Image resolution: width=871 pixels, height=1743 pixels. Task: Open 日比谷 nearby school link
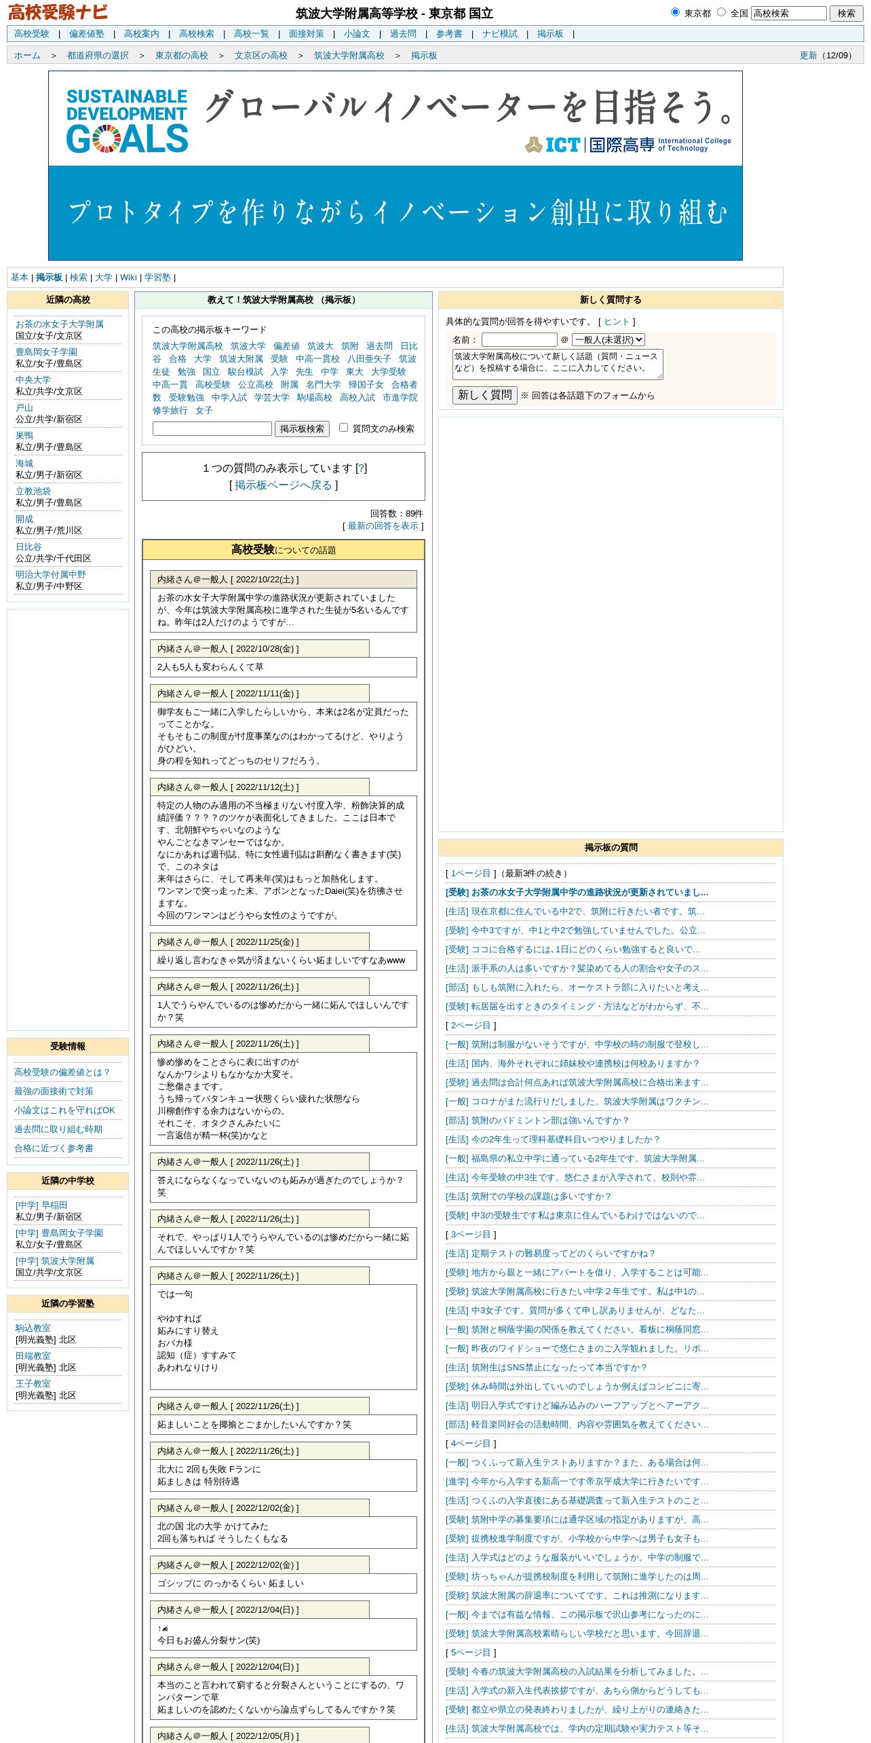click(x=28, y=547)
